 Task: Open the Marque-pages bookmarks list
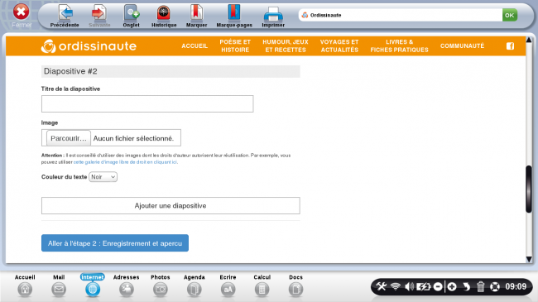234,13
